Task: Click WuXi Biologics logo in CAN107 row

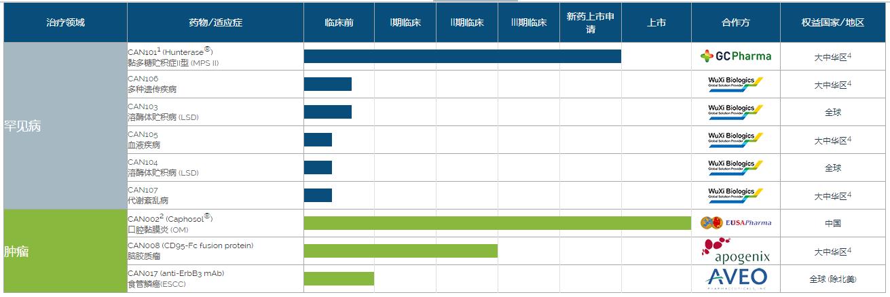Action: coord(735,195)
